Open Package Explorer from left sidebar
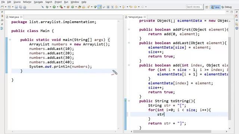Screen dimensions: 239x134 click(x=2, y=16)
